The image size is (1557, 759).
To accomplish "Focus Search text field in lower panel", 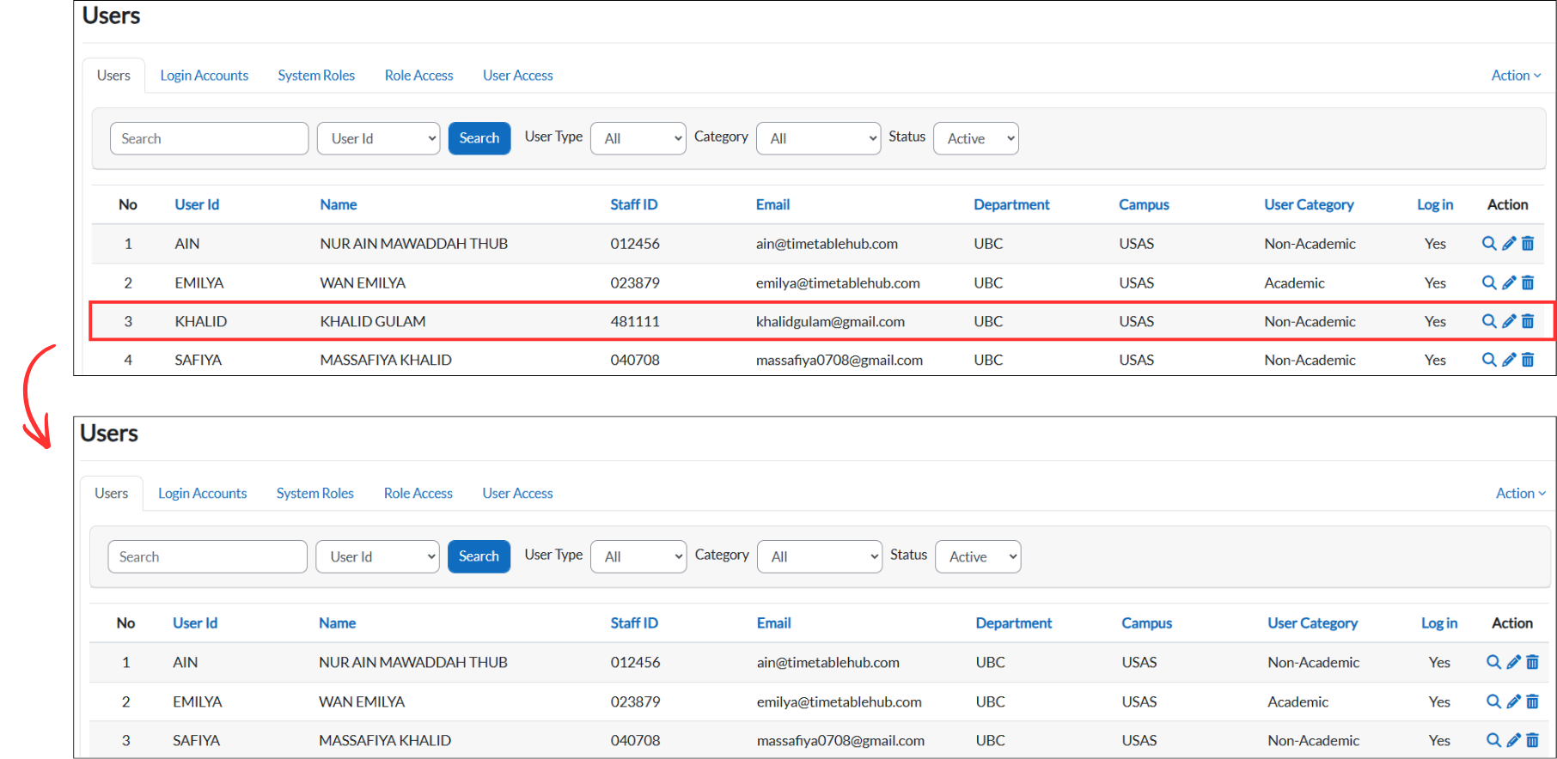I will [208, 556].
